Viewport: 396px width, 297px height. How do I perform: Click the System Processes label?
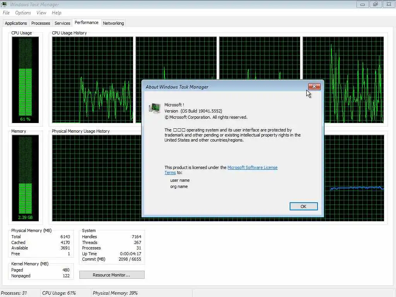click(91, 248)
